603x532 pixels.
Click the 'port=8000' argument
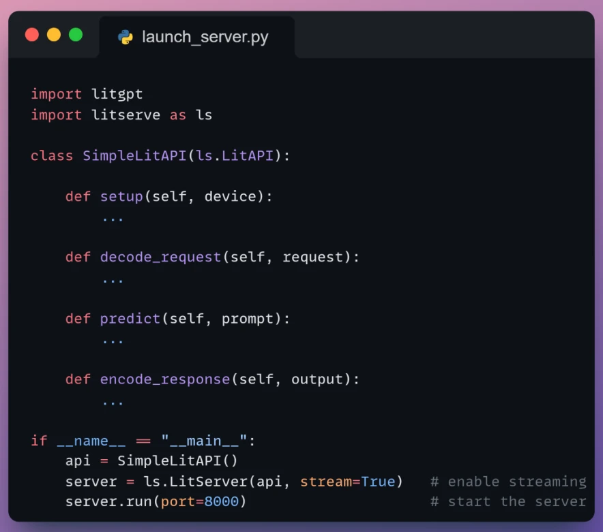[200, 501]
